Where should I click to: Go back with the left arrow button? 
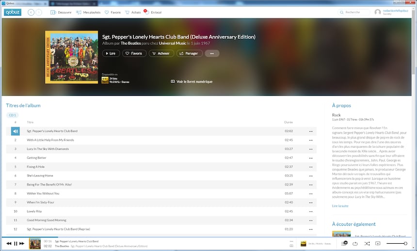coord(31,12)
